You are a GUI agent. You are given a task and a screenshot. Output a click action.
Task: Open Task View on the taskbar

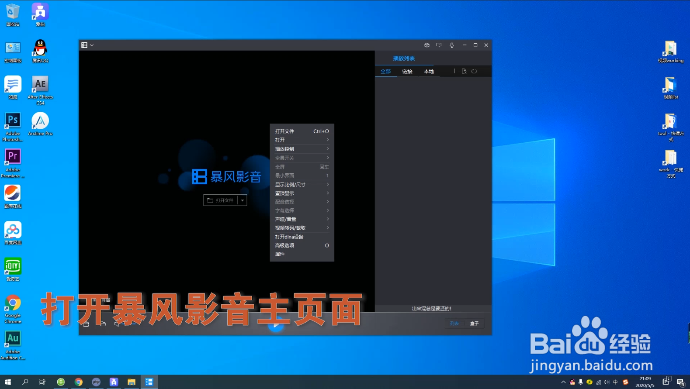pyautogui.click(x=42, y=382)
